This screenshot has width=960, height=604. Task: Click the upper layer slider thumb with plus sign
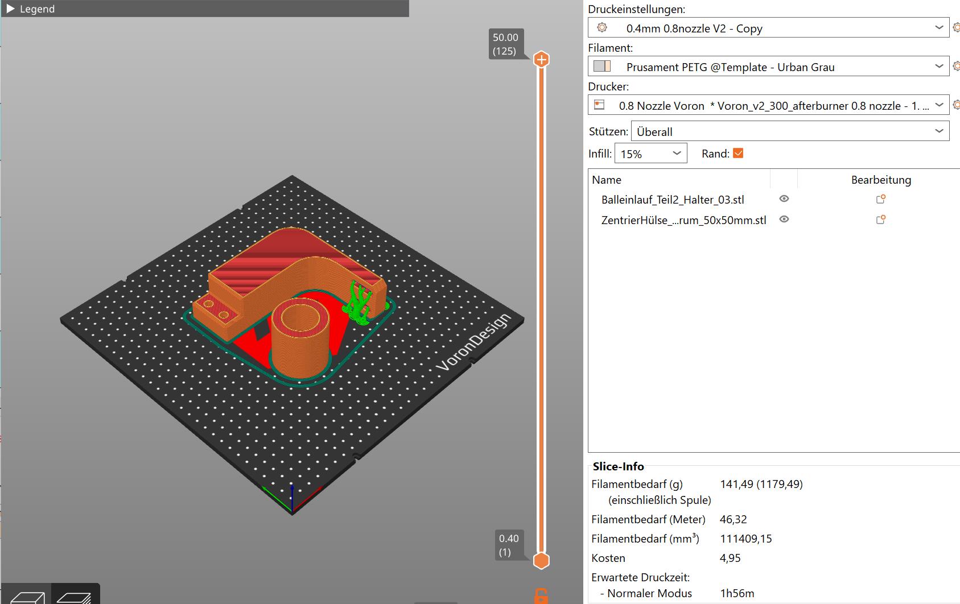click(541, 59)
